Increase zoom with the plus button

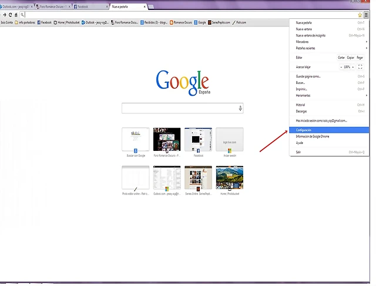tap(353, 67)
